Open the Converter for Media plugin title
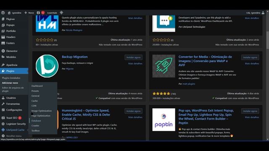The image size is (269, 151). click(205, 61)
